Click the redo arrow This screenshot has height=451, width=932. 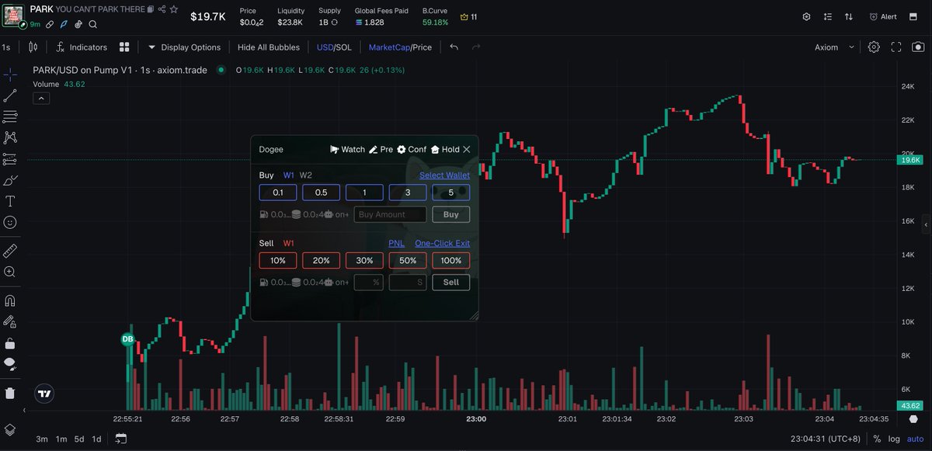click(x=476, y=47)
